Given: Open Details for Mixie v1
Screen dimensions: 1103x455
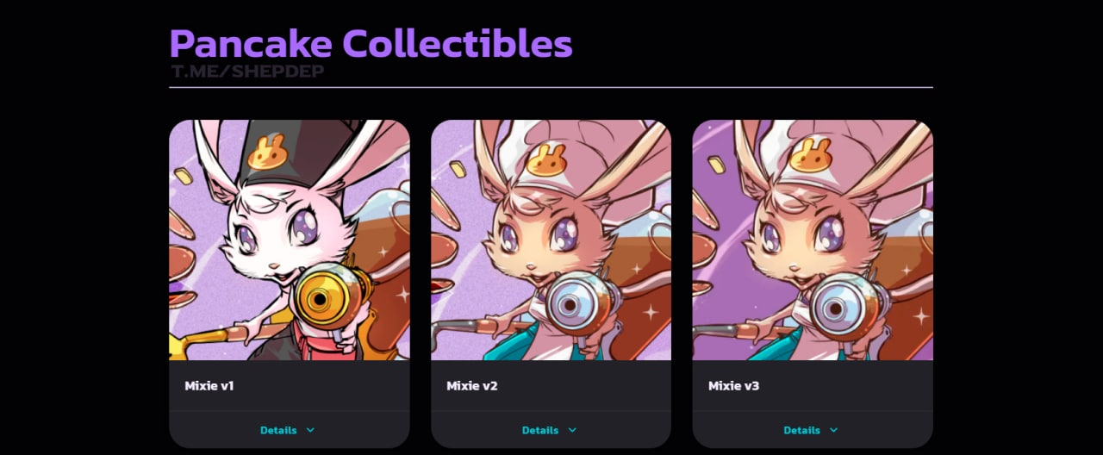Looking at the screenshot, I should [278, 430].
